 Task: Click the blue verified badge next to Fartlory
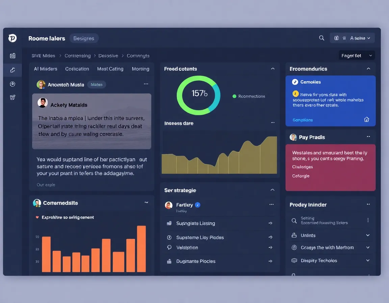click(198, 205)
